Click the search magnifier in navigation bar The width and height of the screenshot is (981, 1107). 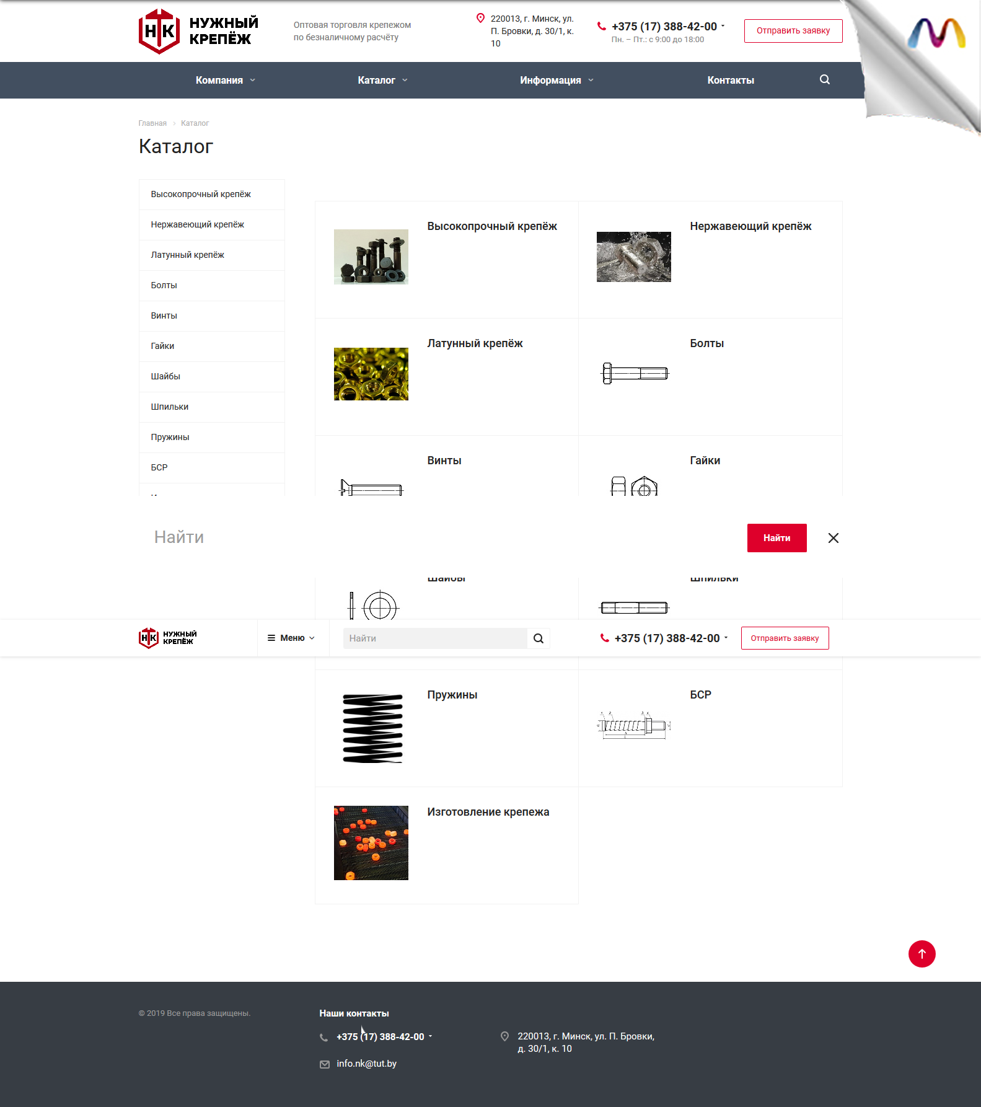824,79
